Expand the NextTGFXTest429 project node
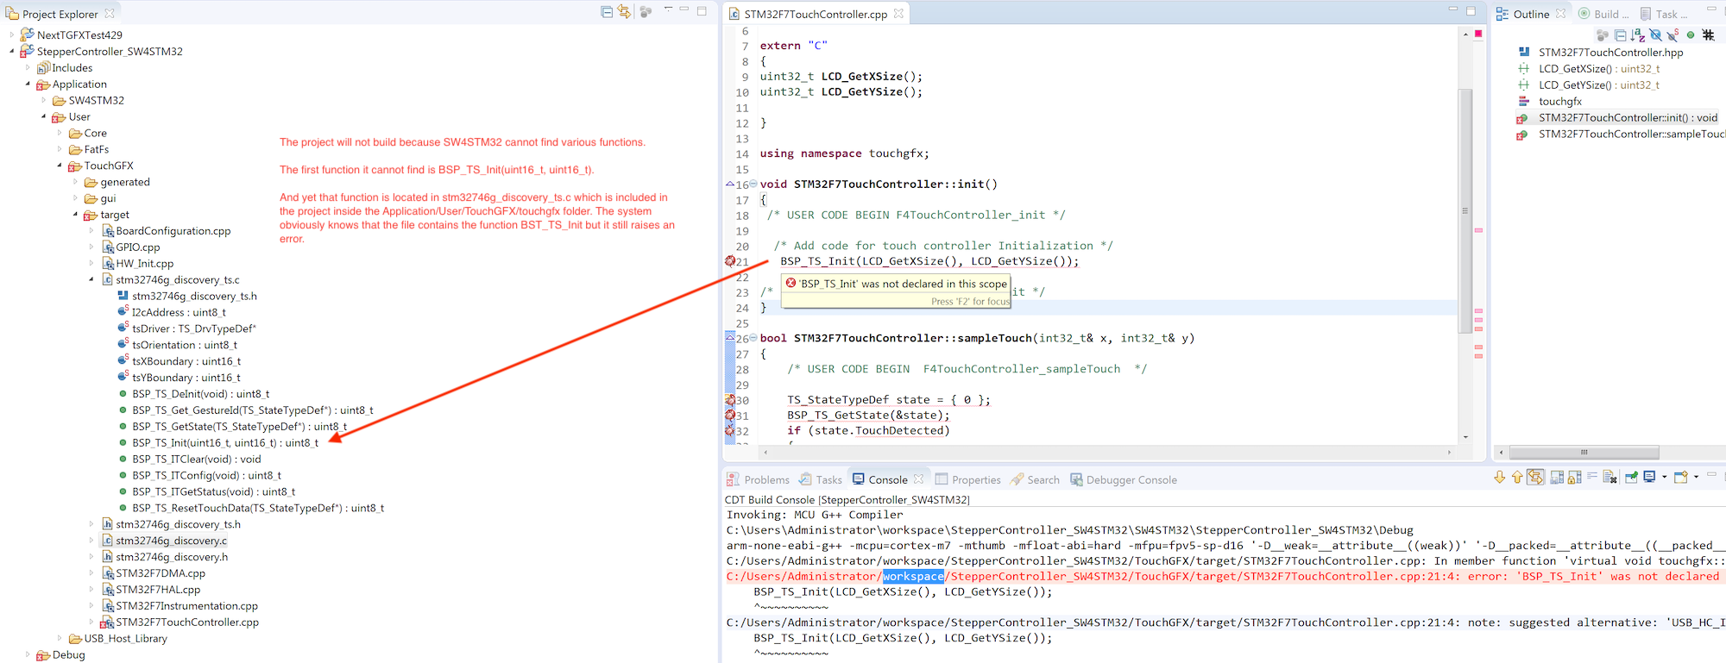 (x=11, y=35)
